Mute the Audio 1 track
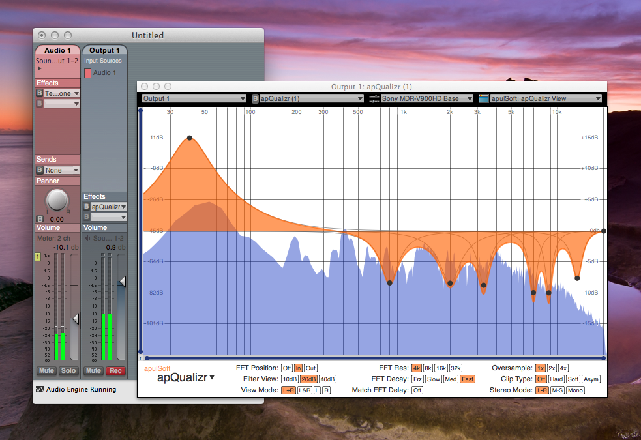The height and width of the screenshot is (440, 641). tap(46, 370)
